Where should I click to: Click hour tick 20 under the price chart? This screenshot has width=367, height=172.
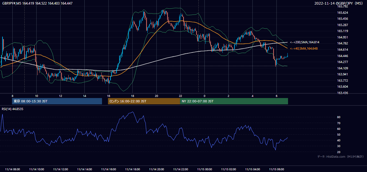(157, 96)
